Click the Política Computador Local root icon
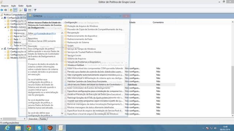 click(1, 15)
